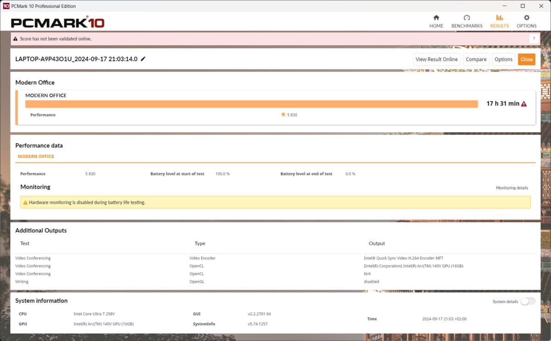Image resolution: width=551 pixels, height=341 pixels.
Task: Click the Additional Outputs section heading
Action: point(41,230)
